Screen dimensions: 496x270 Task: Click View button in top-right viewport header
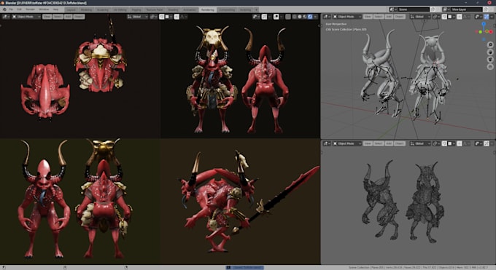(x=368, y=17)
